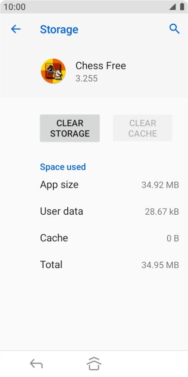Tap the battery status icon
The width and height of the screenshot is (188, 377).
(x=182, y=7)
